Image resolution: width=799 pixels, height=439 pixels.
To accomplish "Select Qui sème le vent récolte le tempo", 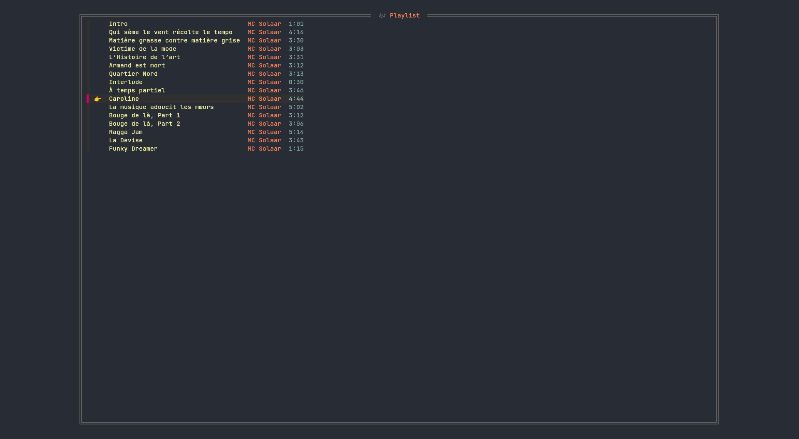I will [171, 32].
